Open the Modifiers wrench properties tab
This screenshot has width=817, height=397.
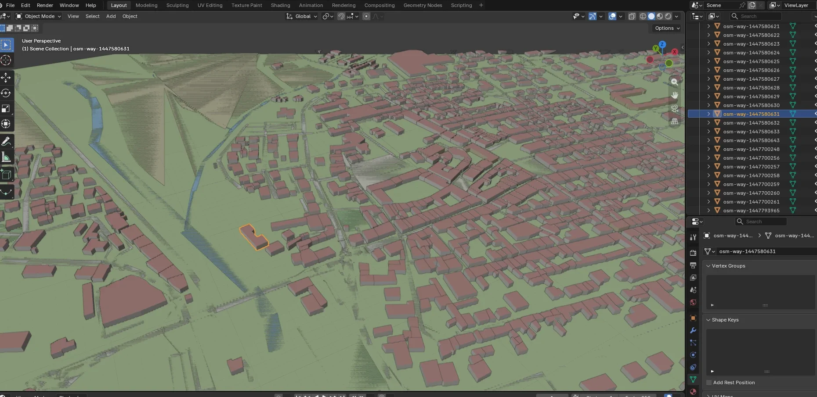coord(693,330)
